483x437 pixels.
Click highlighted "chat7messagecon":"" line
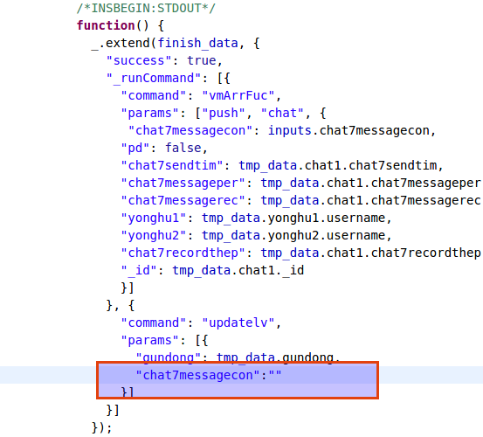point(209,375)
